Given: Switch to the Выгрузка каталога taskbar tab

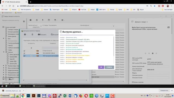Looking at the screenshot, I should click(39, 86).
